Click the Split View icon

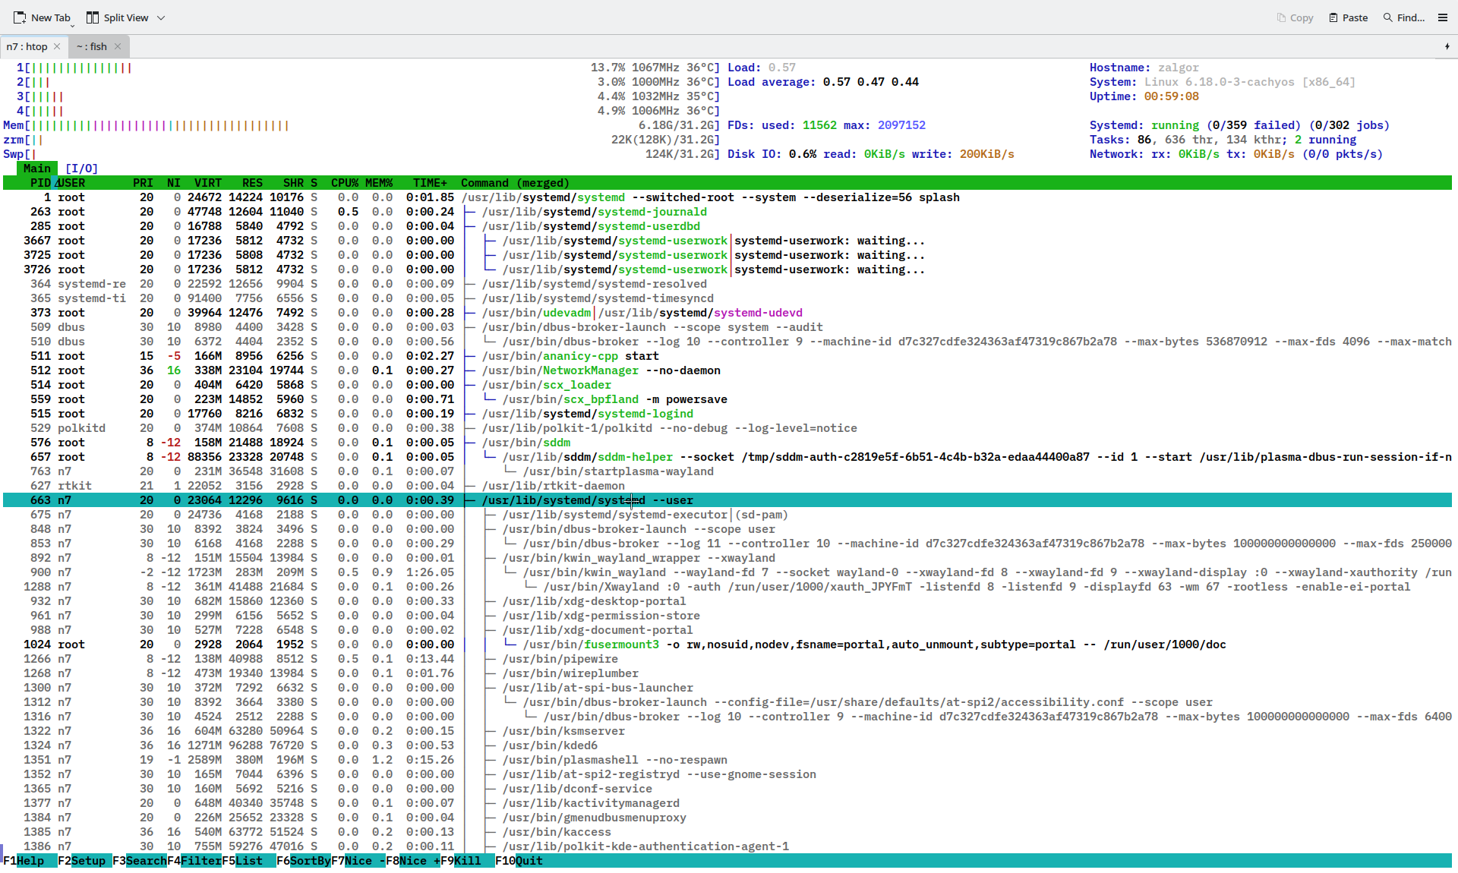(93, 17)
